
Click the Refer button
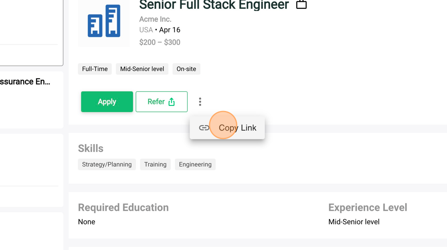point(161,101)
